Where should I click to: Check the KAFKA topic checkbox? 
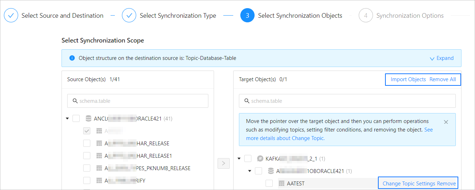pos(248,158)
